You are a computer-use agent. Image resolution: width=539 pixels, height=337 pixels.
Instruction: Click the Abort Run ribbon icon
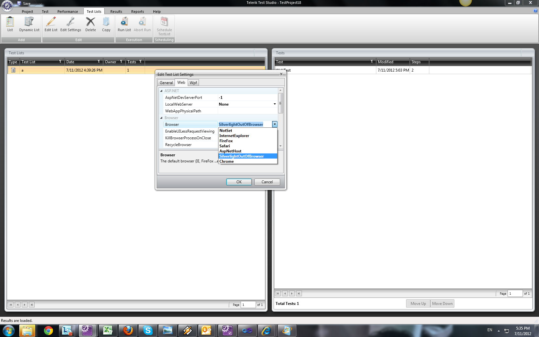click(142, 22)
